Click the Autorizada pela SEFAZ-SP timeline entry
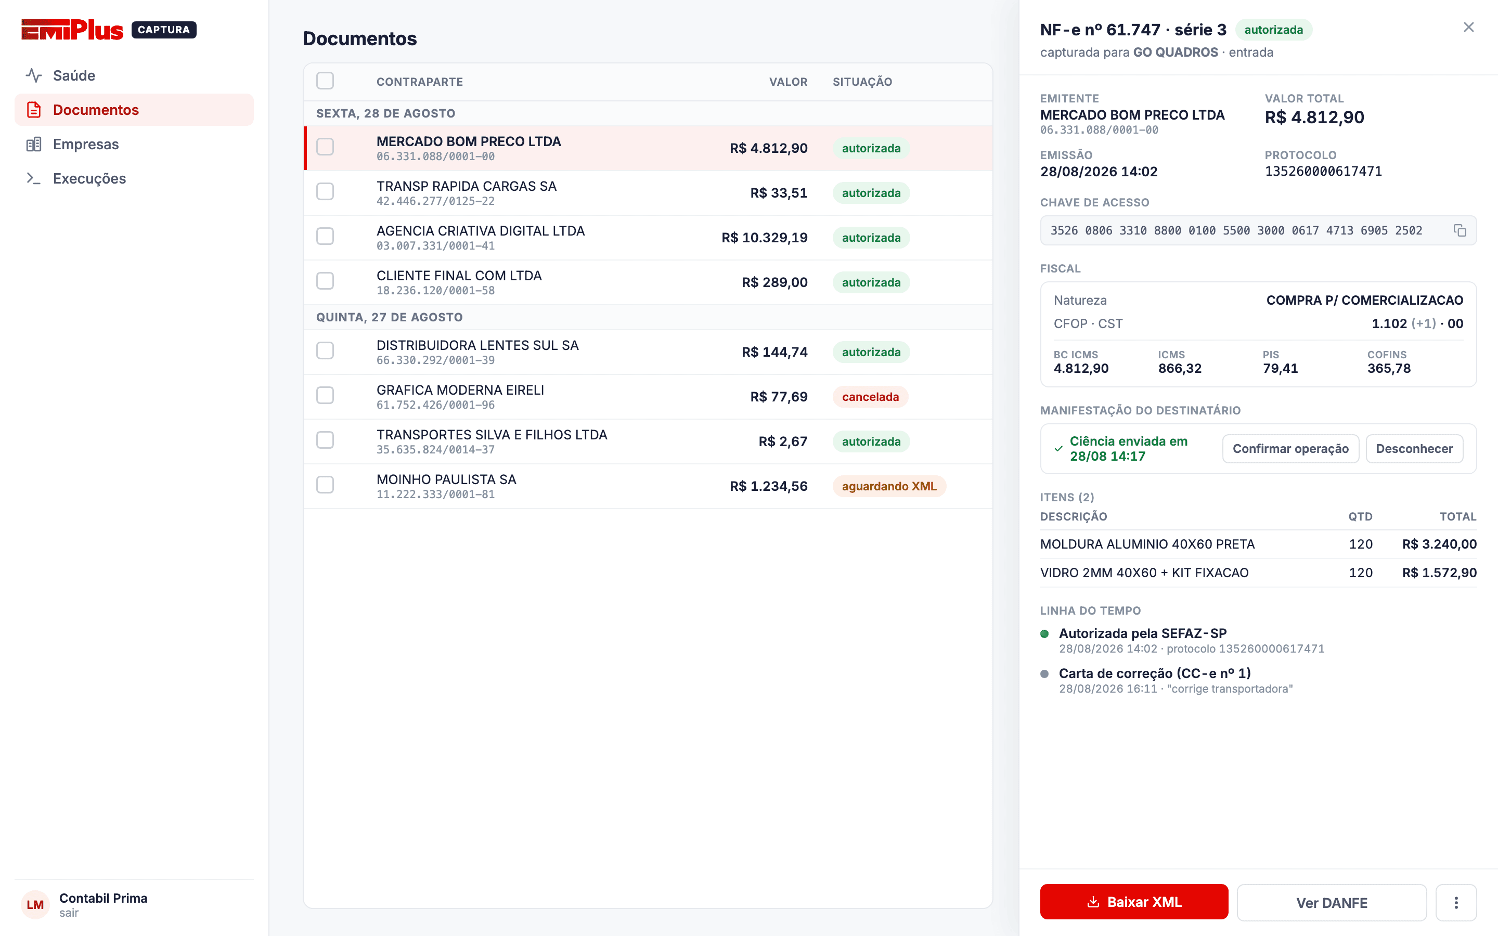This screenshot has width=1498, height=936. 1182,641
